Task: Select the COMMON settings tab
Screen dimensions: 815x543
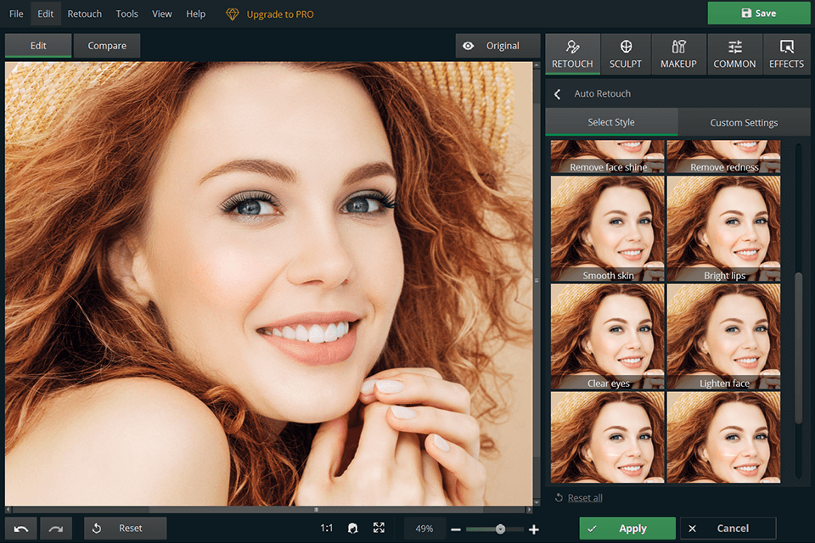Action: 734,54
